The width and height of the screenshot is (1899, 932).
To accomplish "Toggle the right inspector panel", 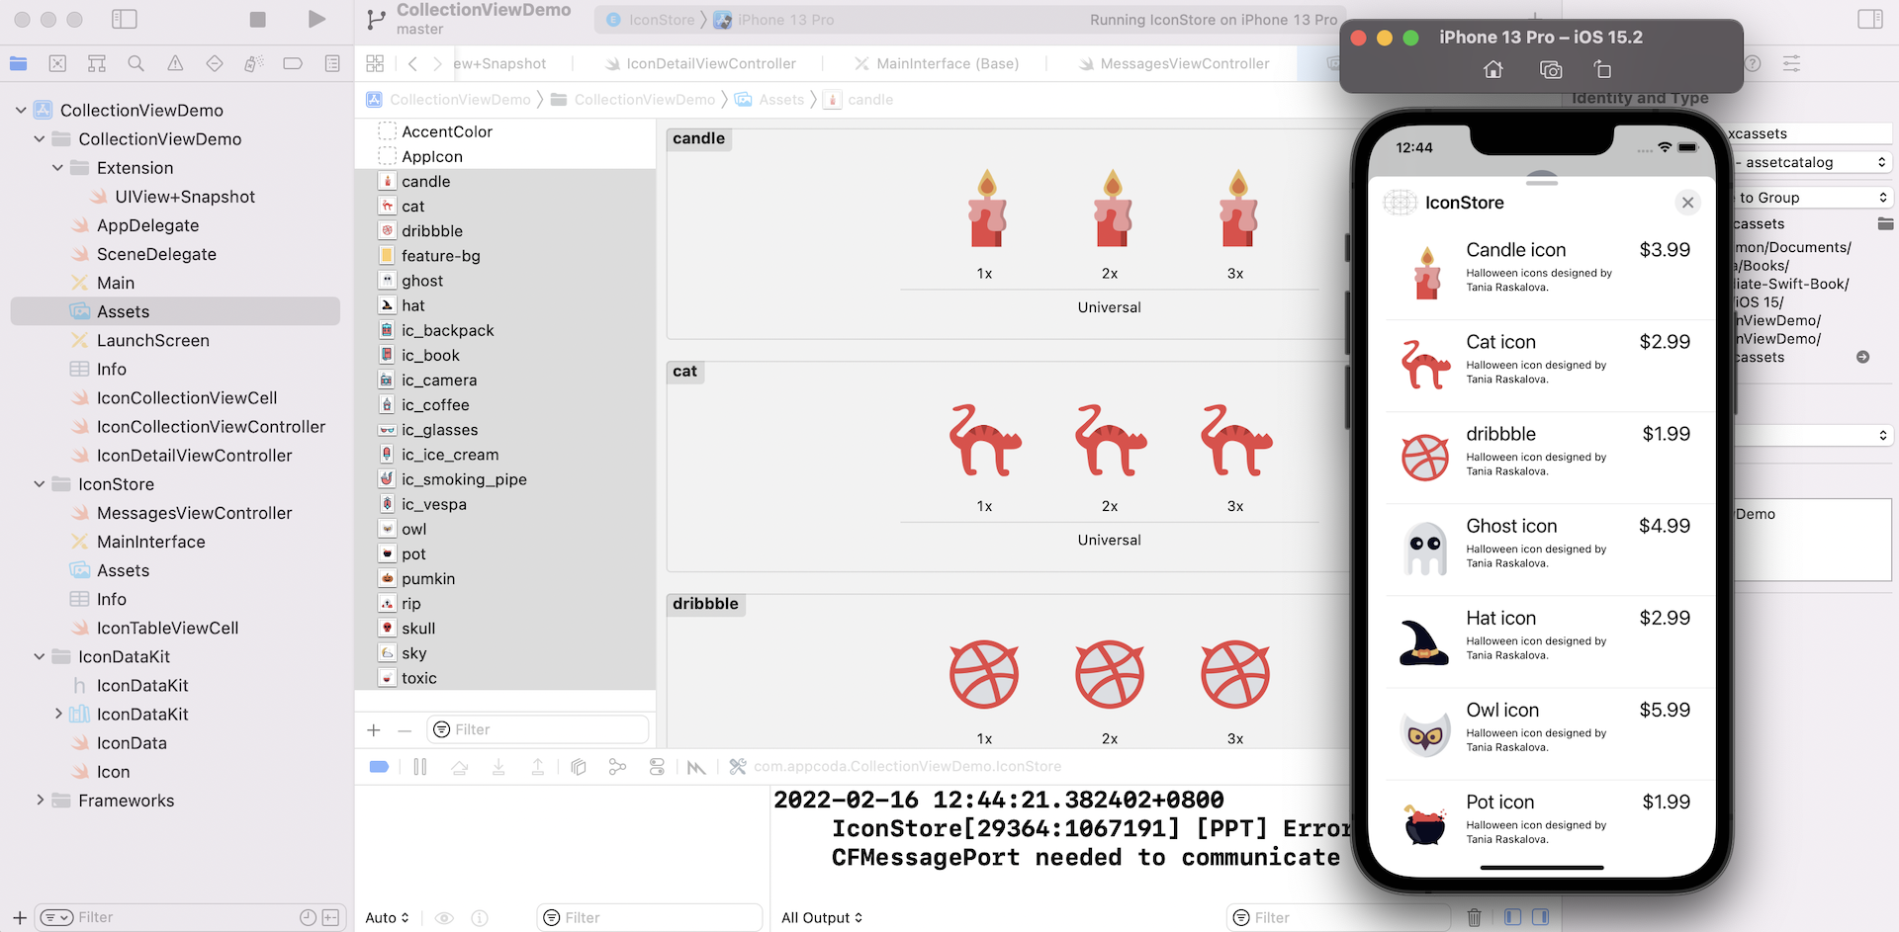I will coord(1869,20).
